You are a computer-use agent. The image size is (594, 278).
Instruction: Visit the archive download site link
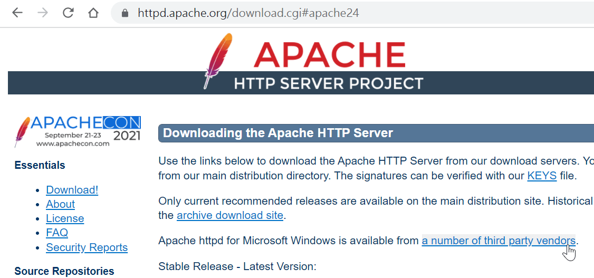(x=230, y=216)
